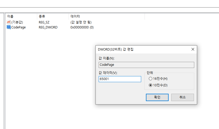
Task: Click the 값 이름 CodePage field
Action: 146,65
